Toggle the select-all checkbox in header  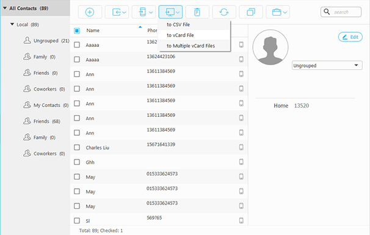(x=77, y=30)
